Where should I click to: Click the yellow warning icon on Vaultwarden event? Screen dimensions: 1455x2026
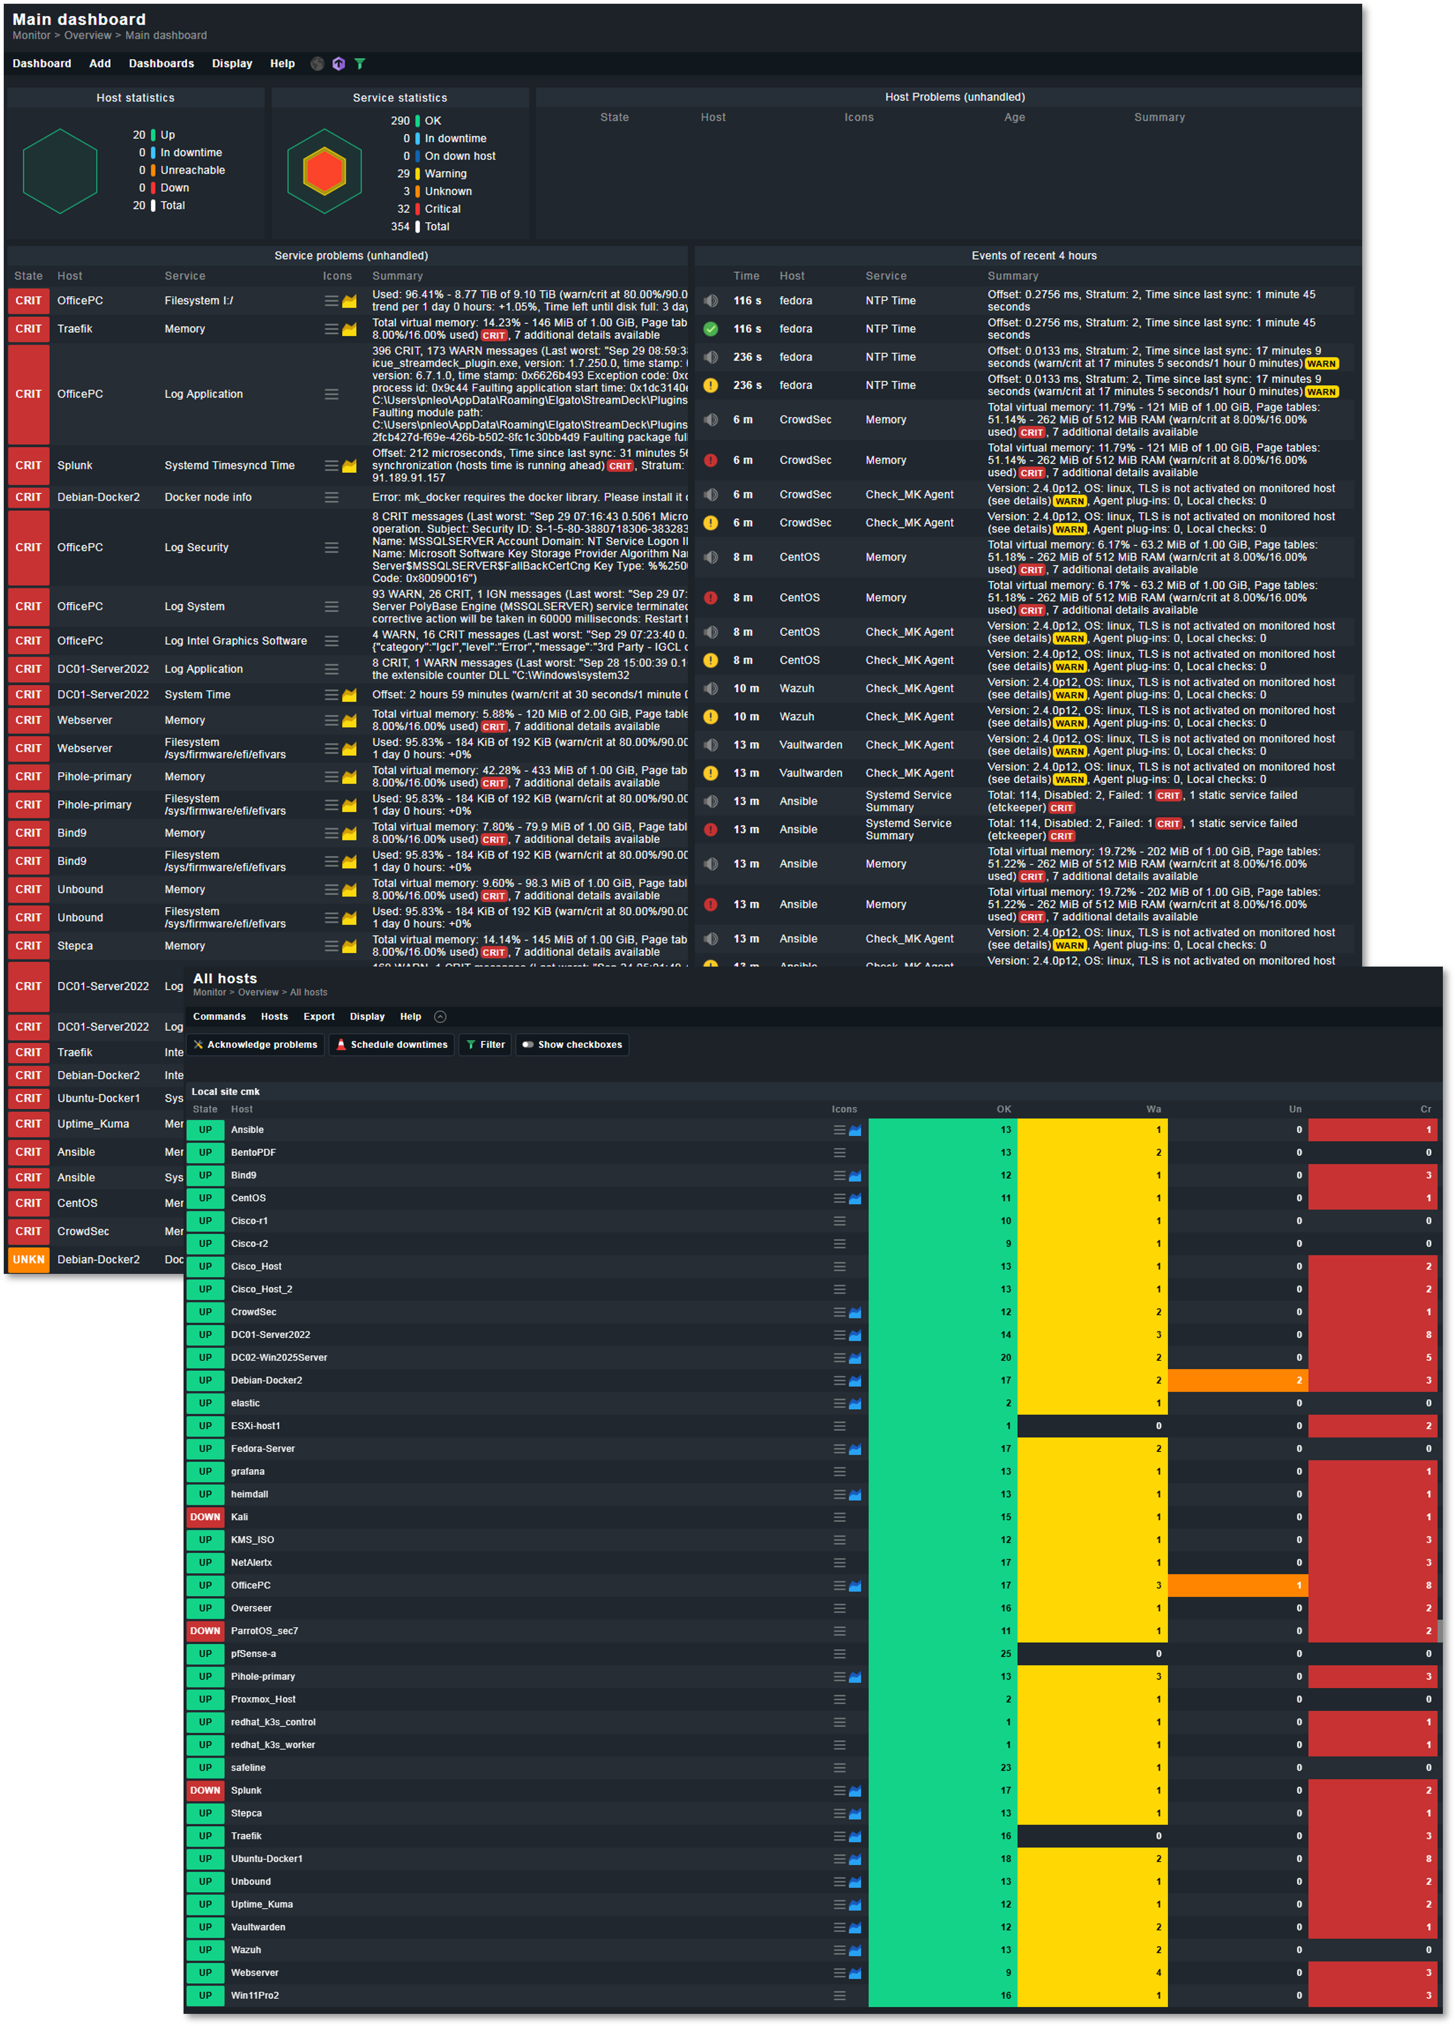pyautogui.click(x=710, y=773)
